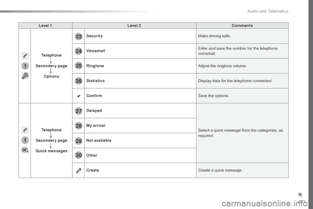Click the Voicemail label
The width and height of the screenshot is (313, 209).
96,51
